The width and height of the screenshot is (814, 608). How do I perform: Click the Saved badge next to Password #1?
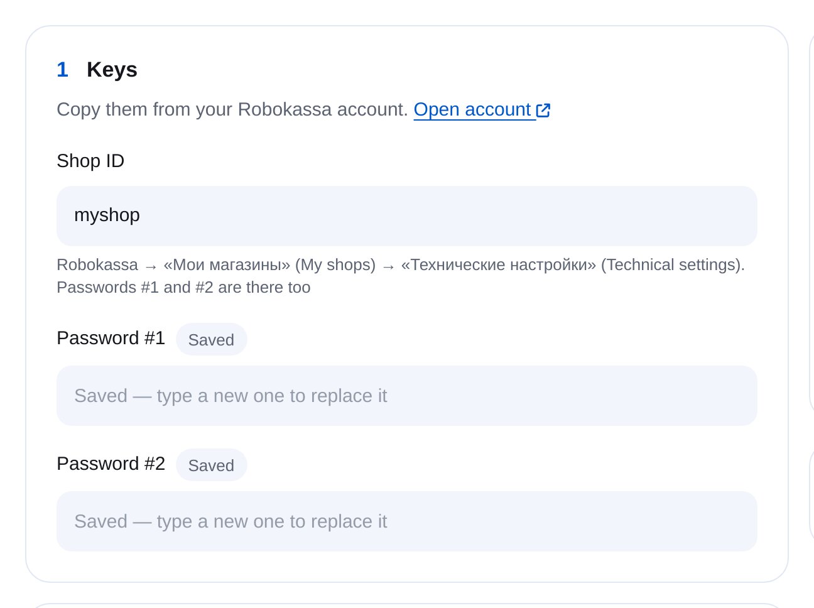click(x=211, y=339)
